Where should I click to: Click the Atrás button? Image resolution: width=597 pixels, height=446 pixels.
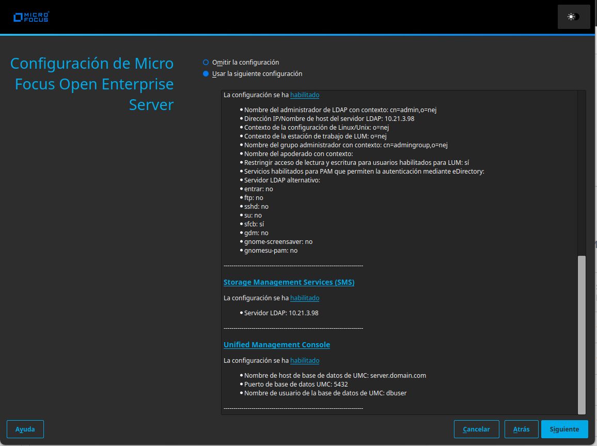[521, 429]
